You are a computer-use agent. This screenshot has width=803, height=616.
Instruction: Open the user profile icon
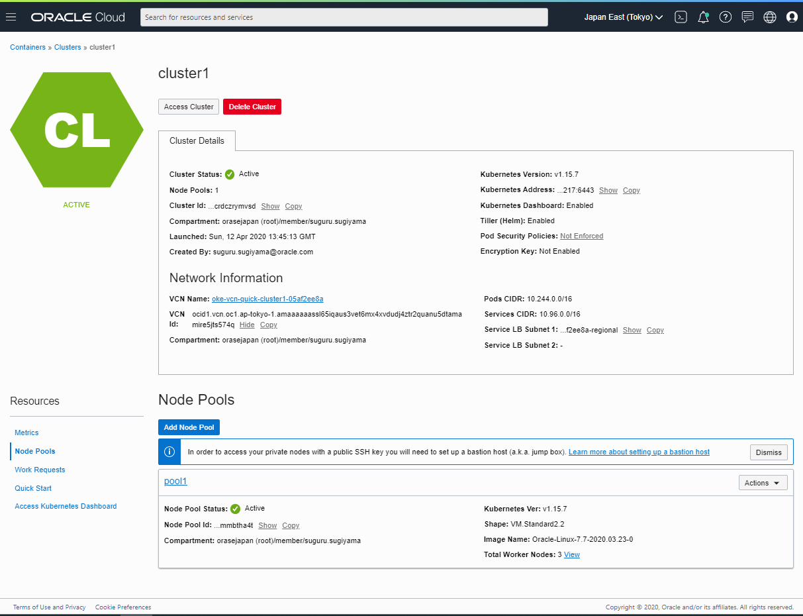coord(792,17)
